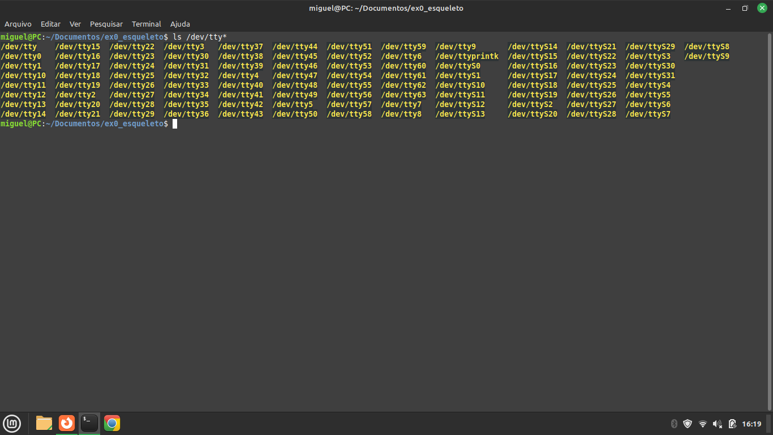Open the battery power indicator
773x435 pixels.
tap(732, 424)
